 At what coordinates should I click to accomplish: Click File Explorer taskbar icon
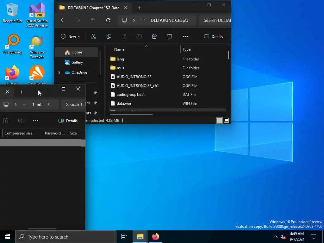[x=140, y=237]
